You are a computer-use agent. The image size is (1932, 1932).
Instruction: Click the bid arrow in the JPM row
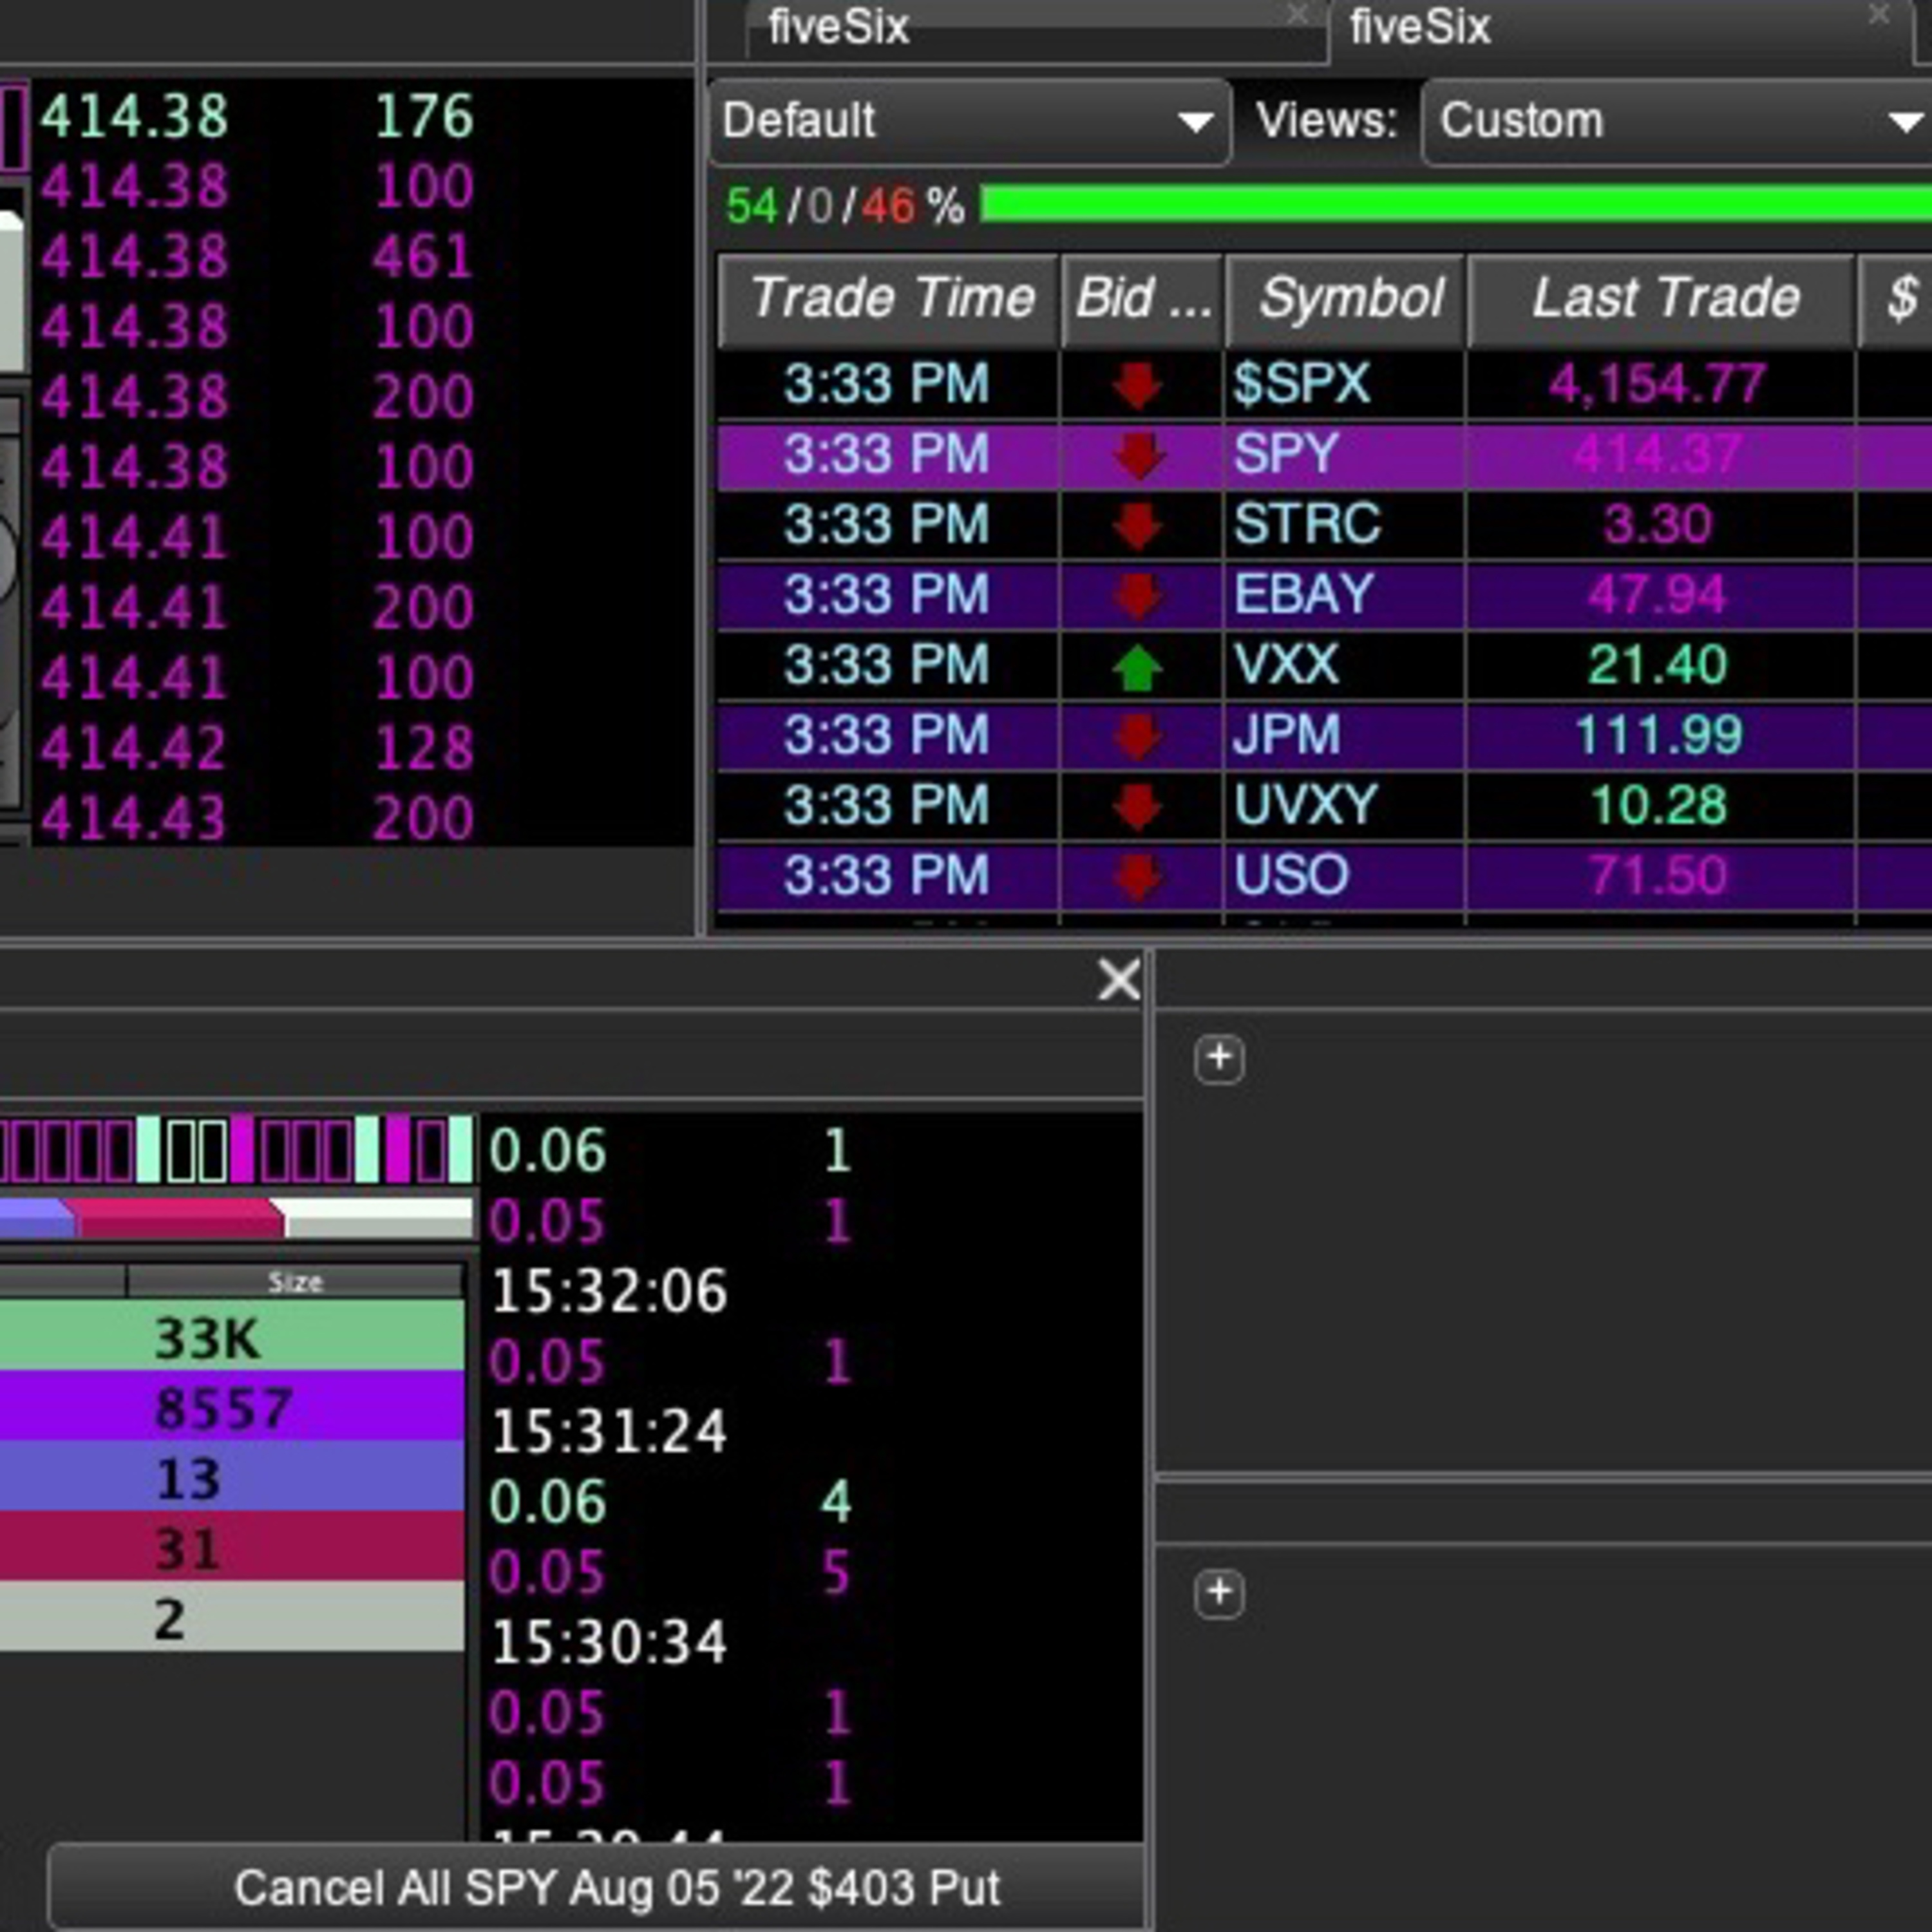tap(1137, 737)
